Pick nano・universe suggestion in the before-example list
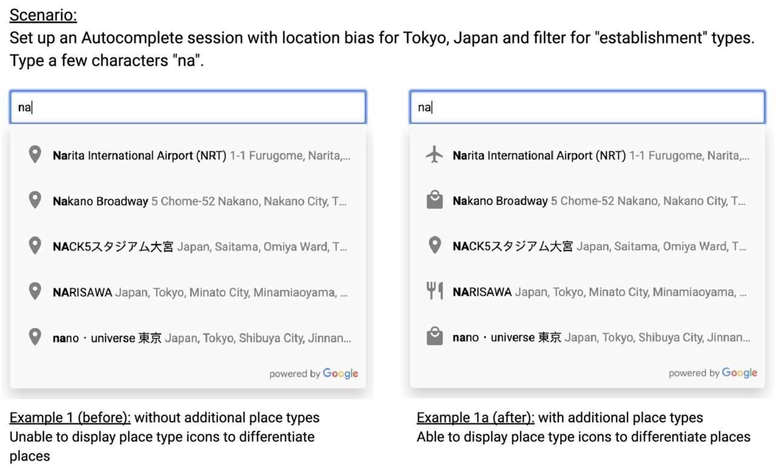This screenshot has height=472, width=776. point(200,338)
